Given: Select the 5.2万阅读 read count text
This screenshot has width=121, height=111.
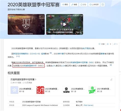Looking at the screenshot, I should [28, 83].
